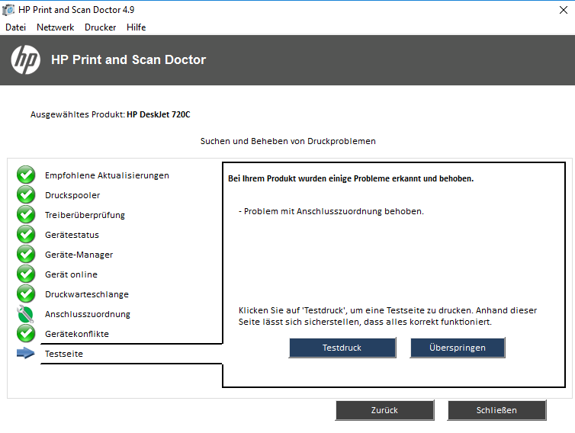
Task: Go back with the Zurück button
Action: [384, 410]
